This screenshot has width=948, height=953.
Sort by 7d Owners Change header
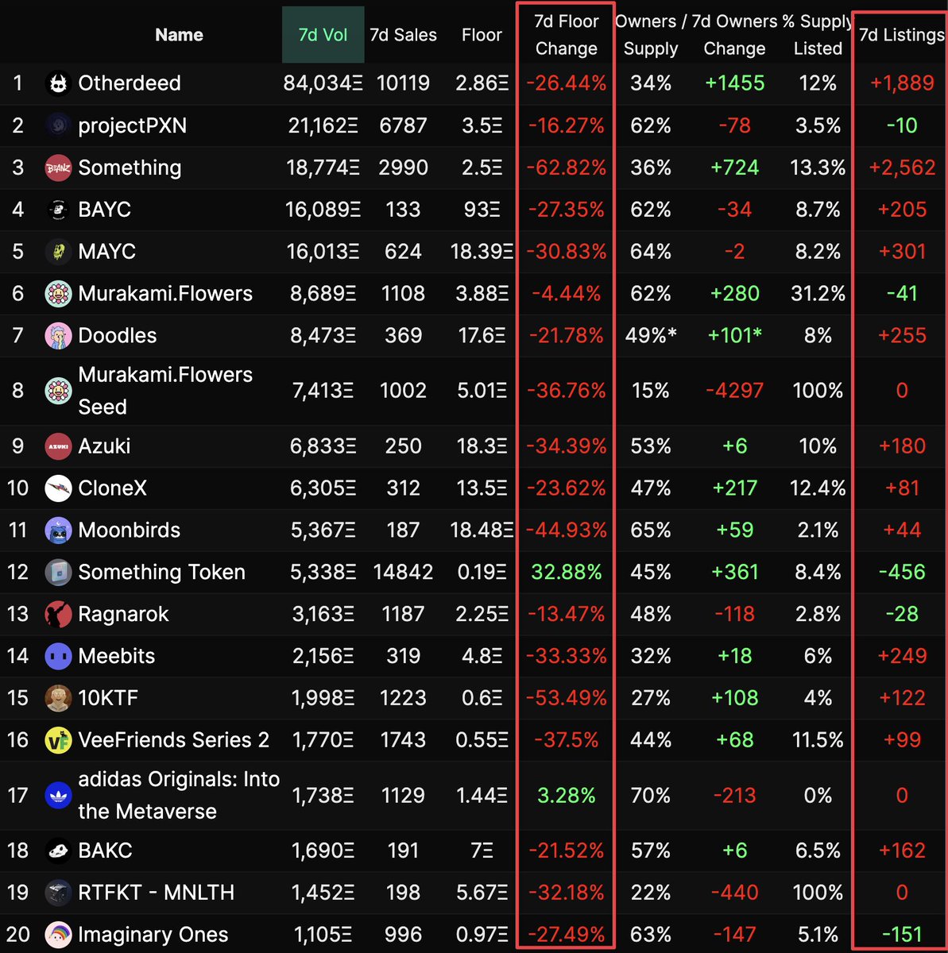(734, 35)
